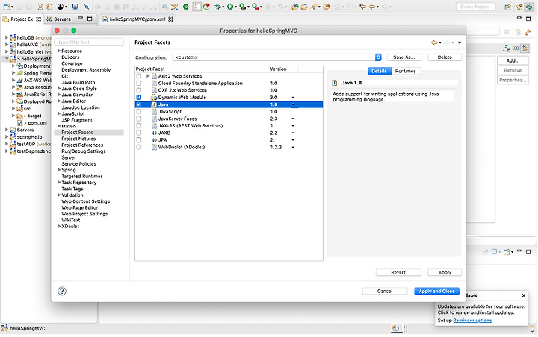538x337 pixels.
Task: Click the main toolbar Back arrow icon
Action: point(372,7)
